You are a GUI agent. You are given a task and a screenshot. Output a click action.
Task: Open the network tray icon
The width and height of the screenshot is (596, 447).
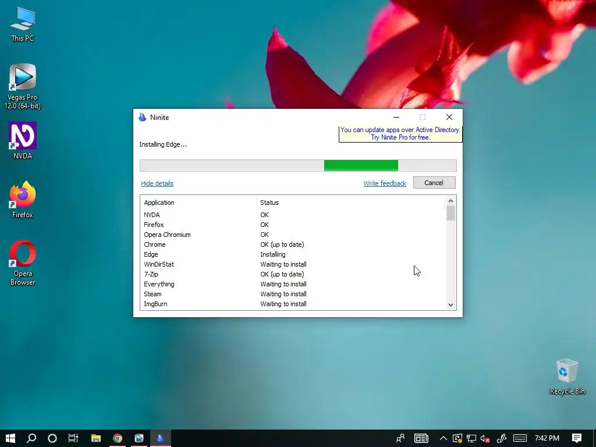pyautogui.click(x=471, y=438)
